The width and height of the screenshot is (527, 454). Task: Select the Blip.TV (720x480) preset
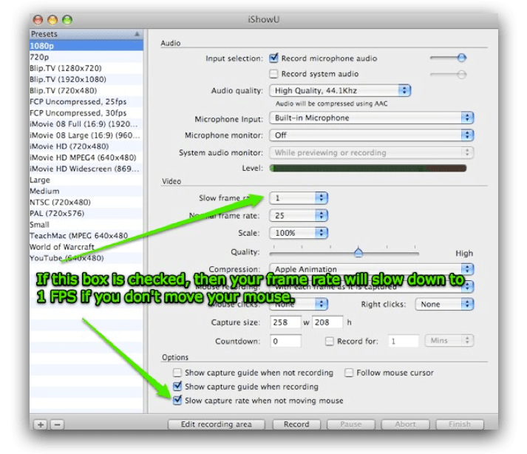[86, 90]
